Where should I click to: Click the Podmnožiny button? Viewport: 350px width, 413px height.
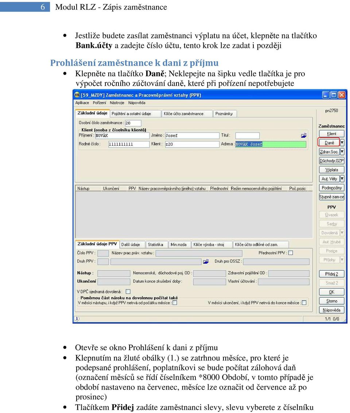click(331, 188)
